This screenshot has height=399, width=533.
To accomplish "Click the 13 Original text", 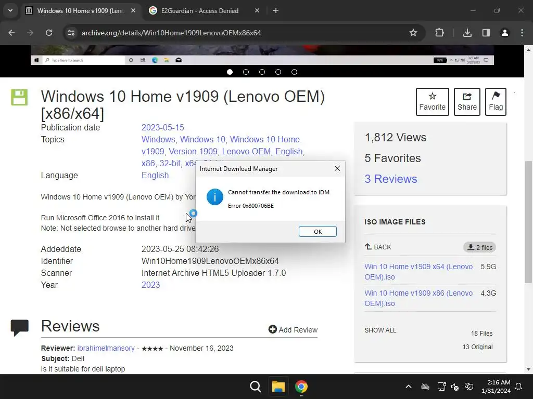I will coord(478,347).
